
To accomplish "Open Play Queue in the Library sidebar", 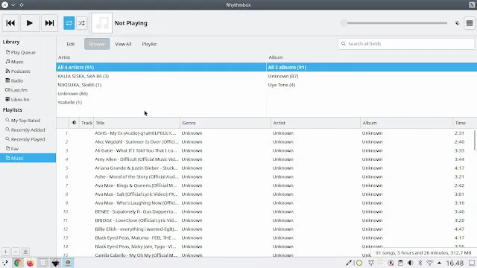I will coord(28,53).
